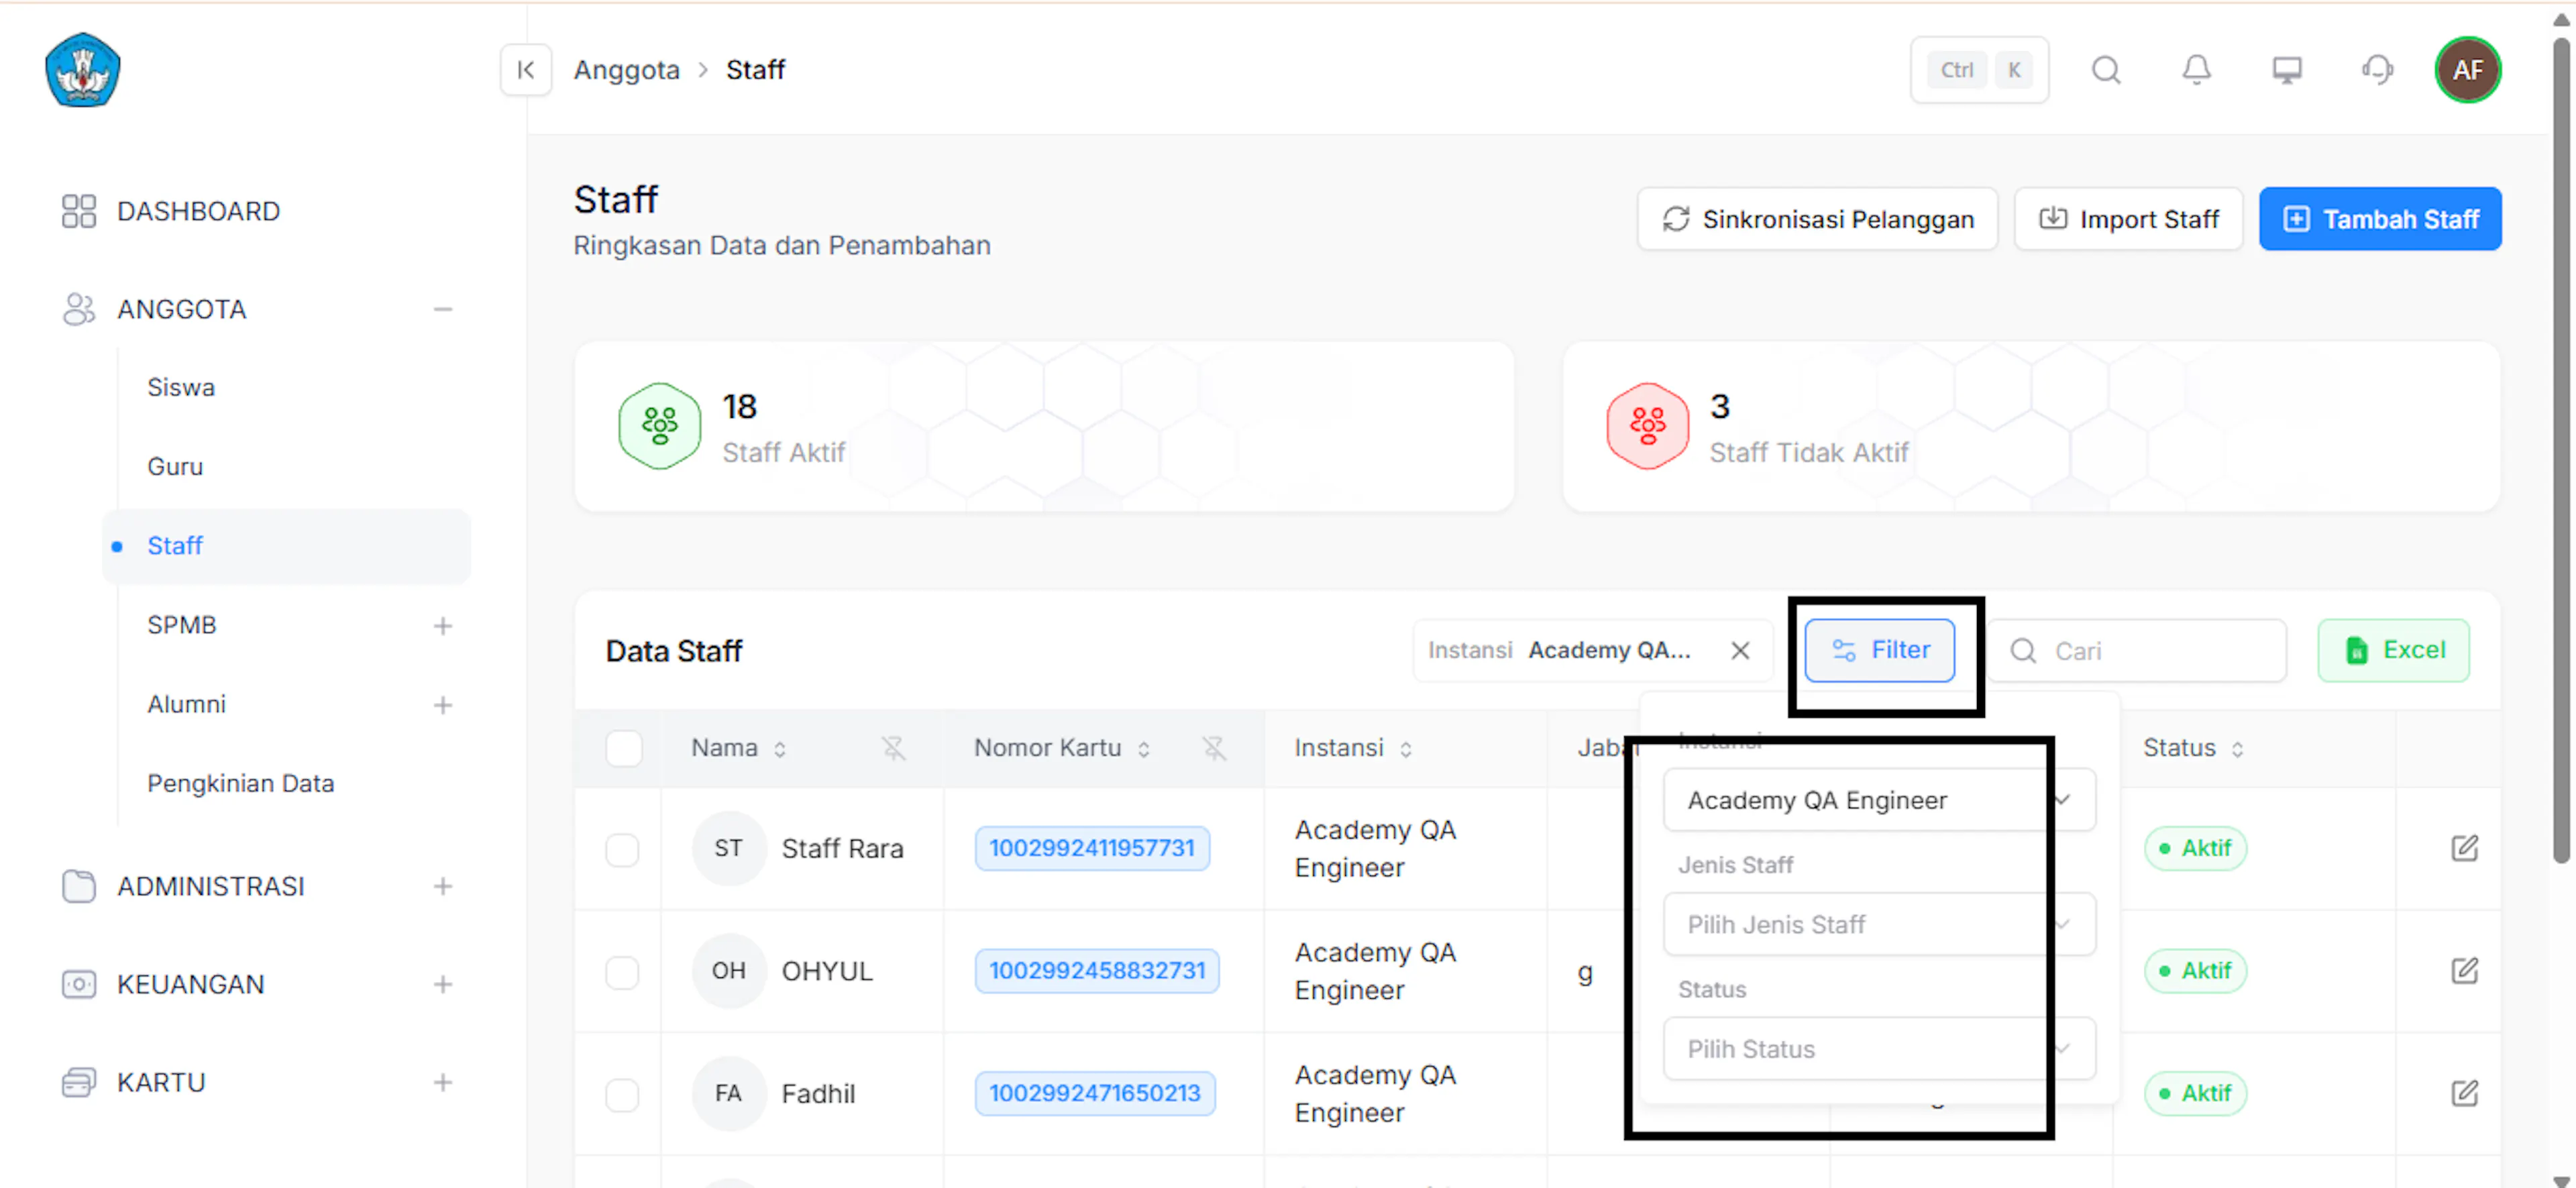Expand the KEUANGAN sidebar section

tap(442, 984)
